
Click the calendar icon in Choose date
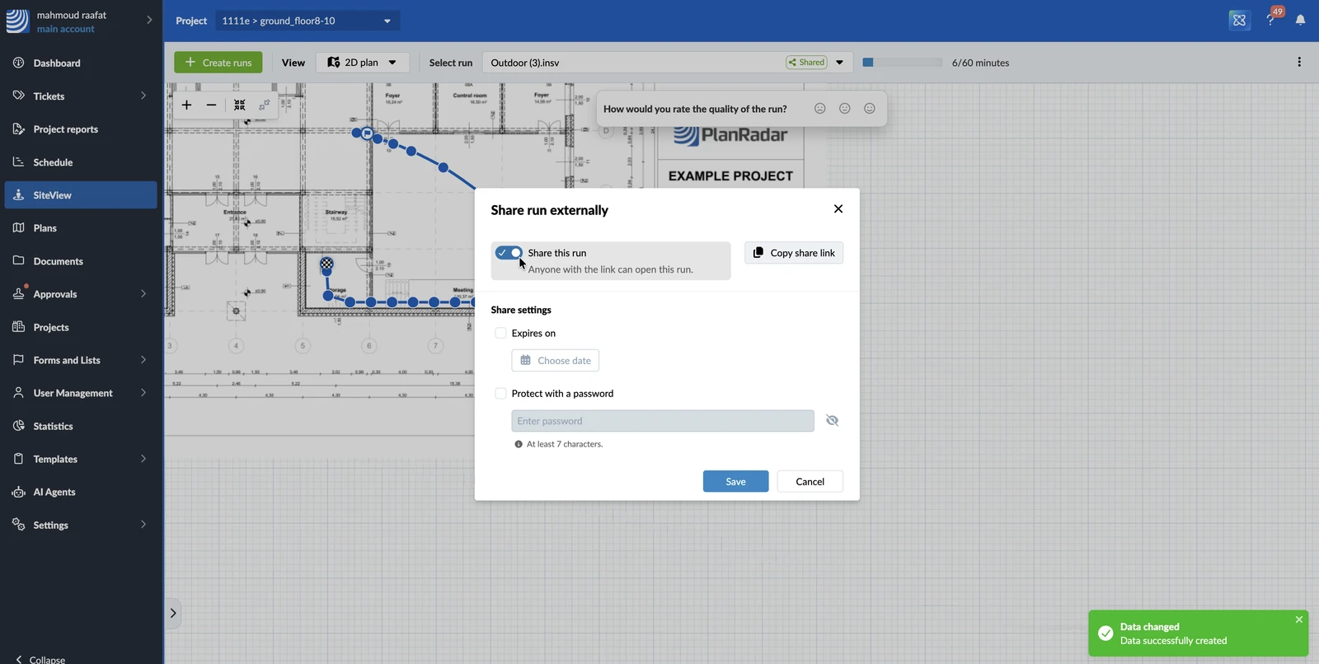(x=525, y=361)
